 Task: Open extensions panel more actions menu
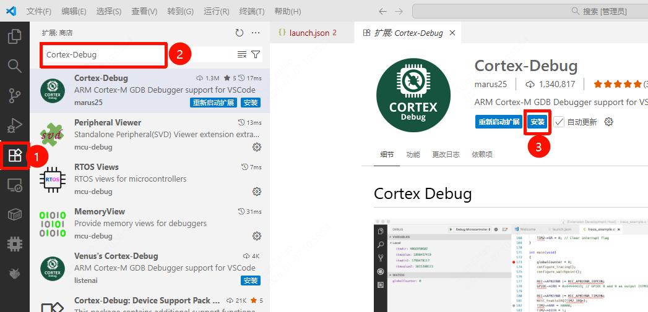pyautogui.click(x=256, y=33)
